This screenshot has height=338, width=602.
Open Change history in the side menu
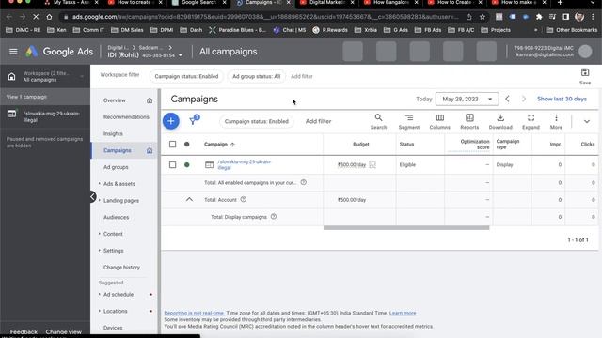[x=121, y=267]
